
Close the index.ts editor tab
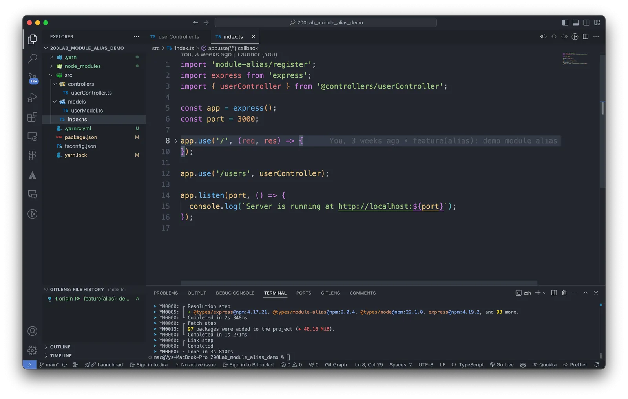pyautogui.click(x=253, y=36)
